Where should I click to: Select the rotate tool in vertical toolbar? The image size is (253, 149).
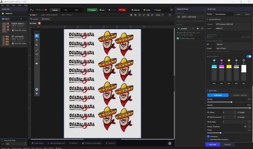[x=37, y=54]
